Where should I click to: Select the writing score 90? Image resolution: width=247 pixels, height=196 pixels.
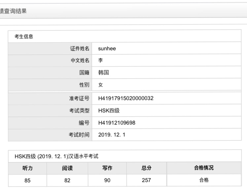click(107, 180)
